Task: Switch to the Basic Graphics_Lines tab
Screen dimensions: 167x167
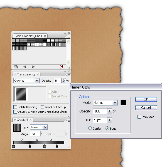Action: (x=28, y=36)
